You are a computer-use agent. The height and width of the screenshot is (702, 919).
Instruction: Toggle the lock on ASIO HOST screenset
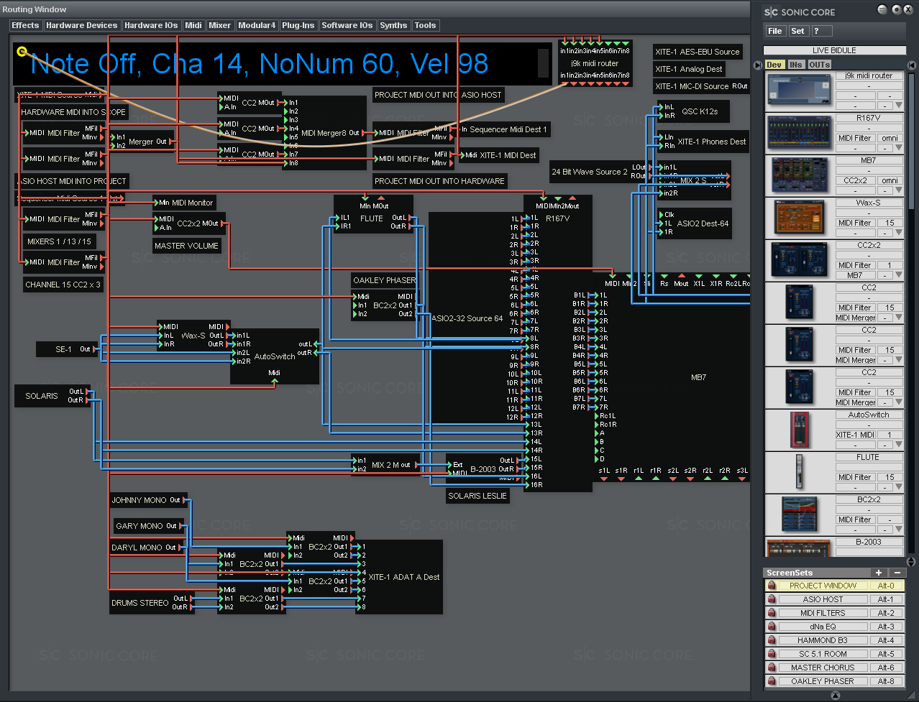(772, 599)
